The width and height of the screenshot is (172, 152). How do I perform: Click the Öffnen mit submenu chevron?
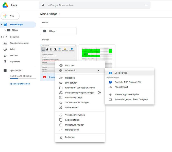tap(98, 70)
